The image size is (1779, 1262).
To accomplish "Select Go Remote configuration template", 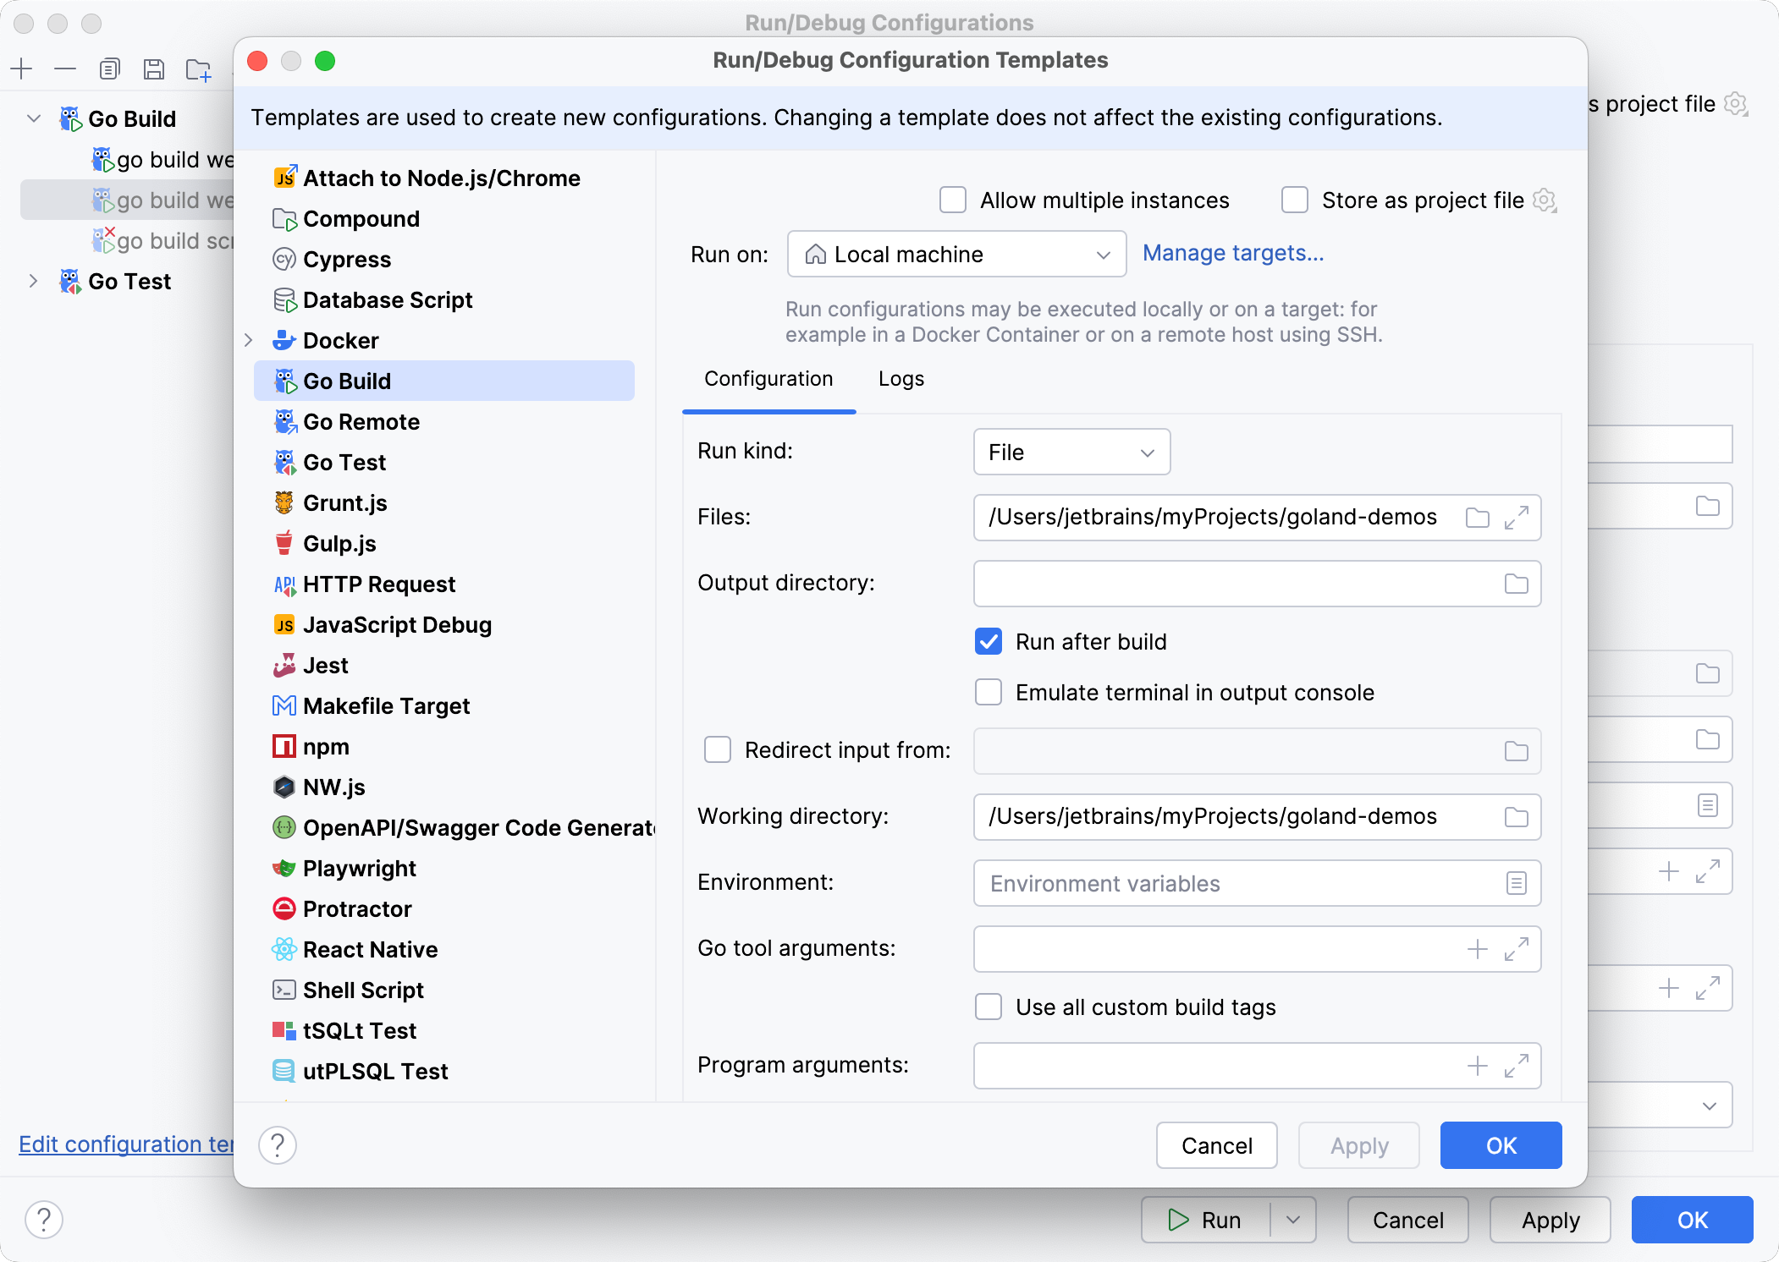I will point(362,420).
